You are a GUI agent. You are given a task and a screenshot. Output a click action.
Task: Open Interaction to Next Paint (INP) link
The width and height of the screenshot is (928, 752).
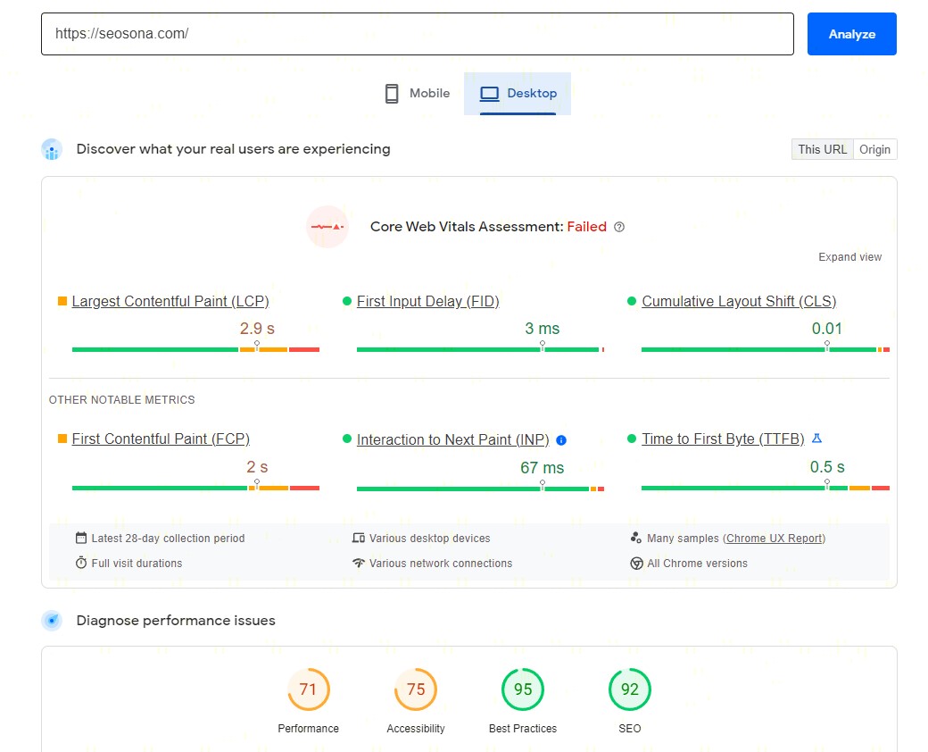pyautogui.click(x=452, y=439)
